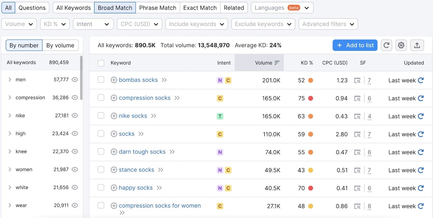Click orange KD dot for bombas socks
Viewport: 433px width, 218px height.
click(311, 80)
